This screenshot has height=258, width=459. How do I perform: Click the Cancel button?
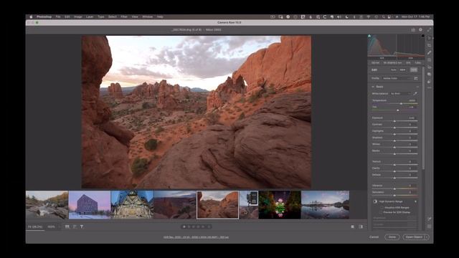(374, 237)
